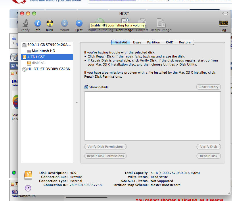Switch to the Erase tab
Viewport: 232px width, 201px height.
pos(137,42)
